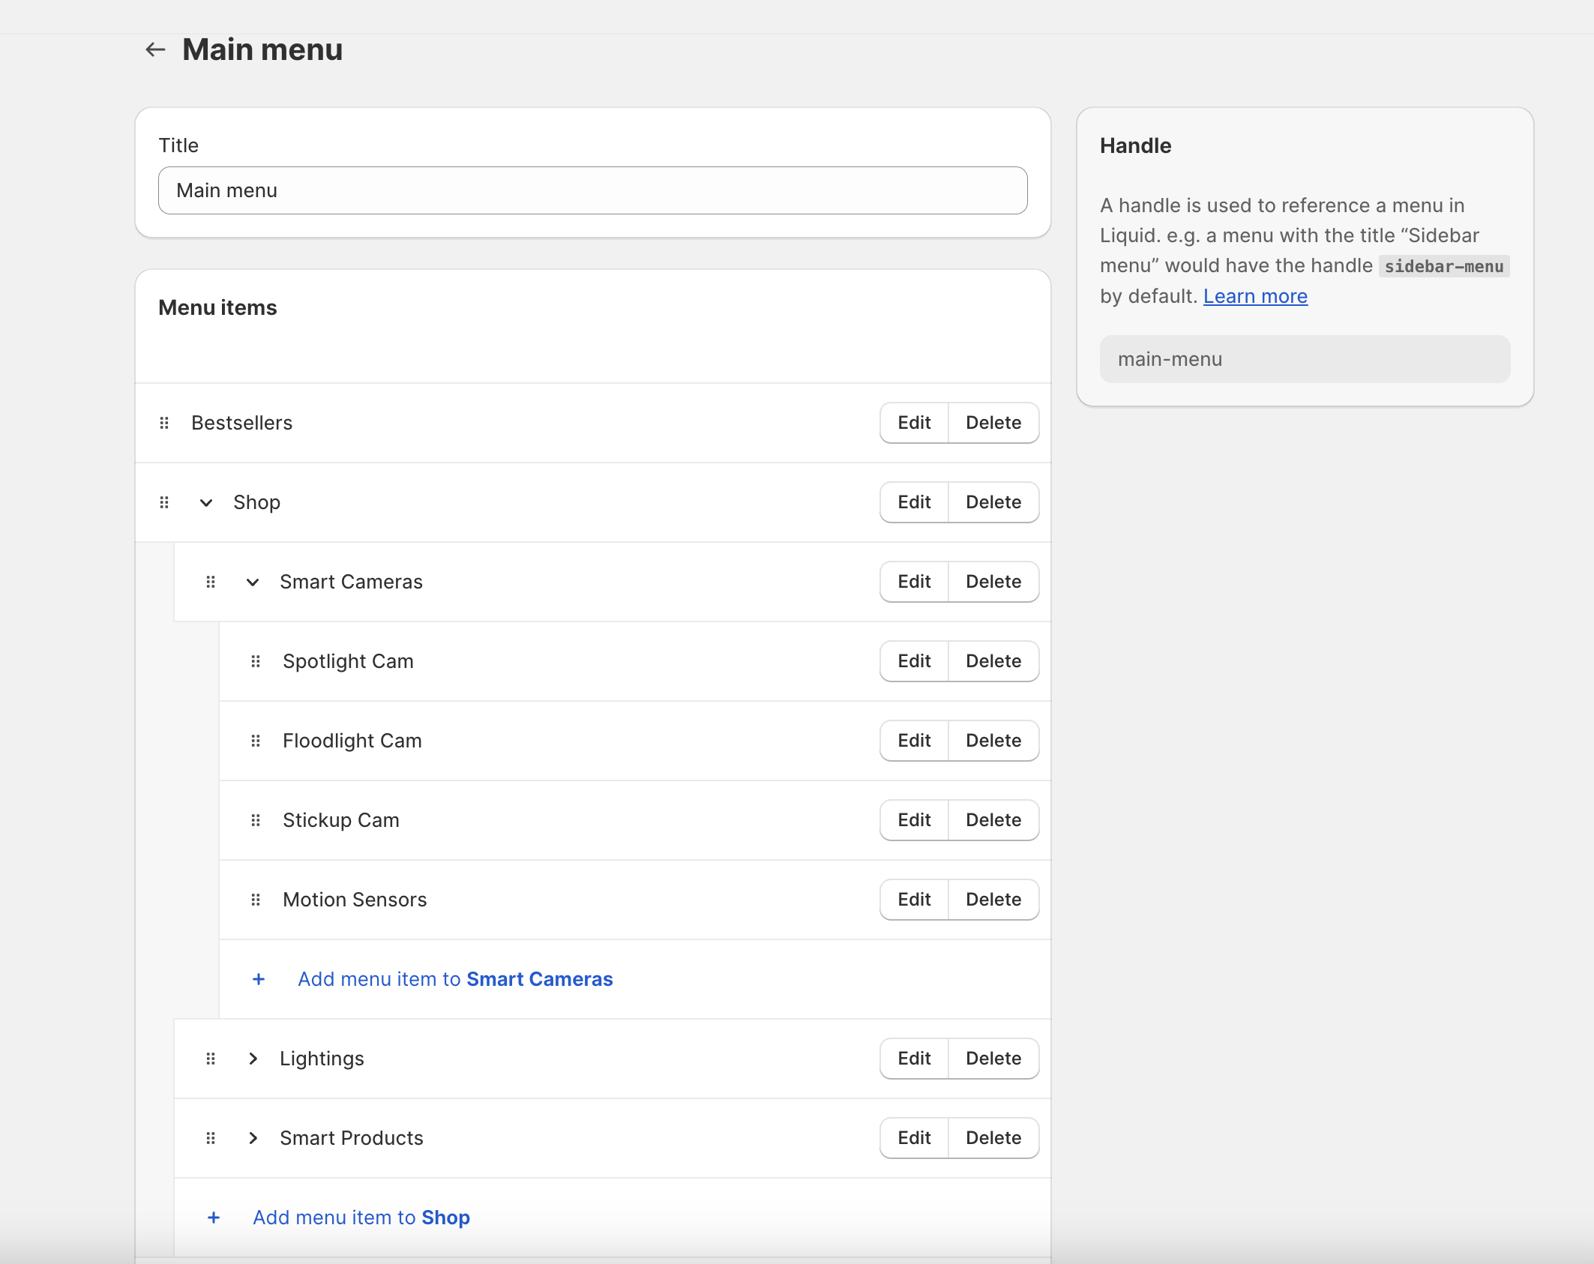Grab the drag handle beside Shop

164,502
